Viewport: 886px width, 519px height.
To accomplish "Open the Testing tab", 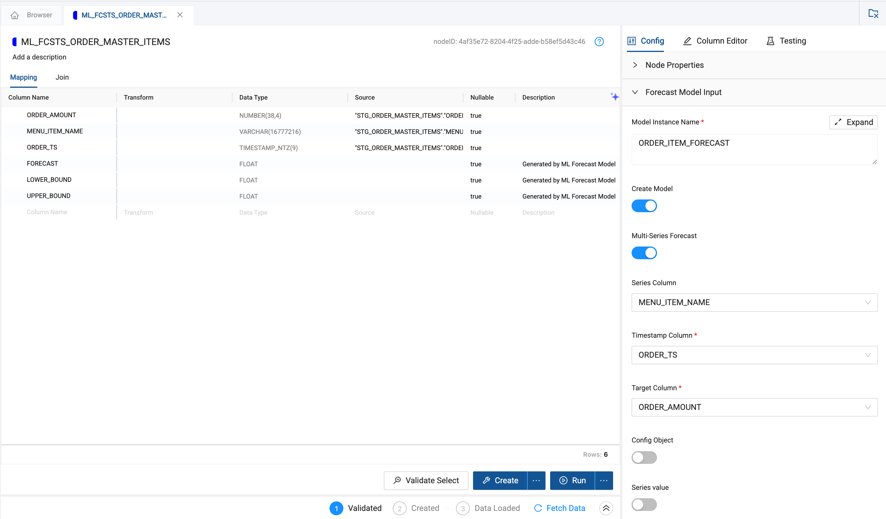I will click(786, 41).
